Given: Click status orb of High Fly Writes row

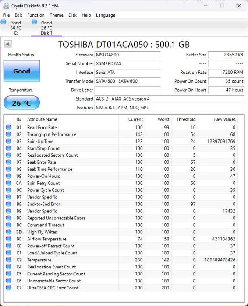Looking at the screenshot, I should click(8, 232).
